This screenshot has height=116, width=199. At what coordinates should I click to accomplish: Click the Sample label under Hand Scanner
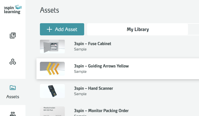[x=80, y=94]
